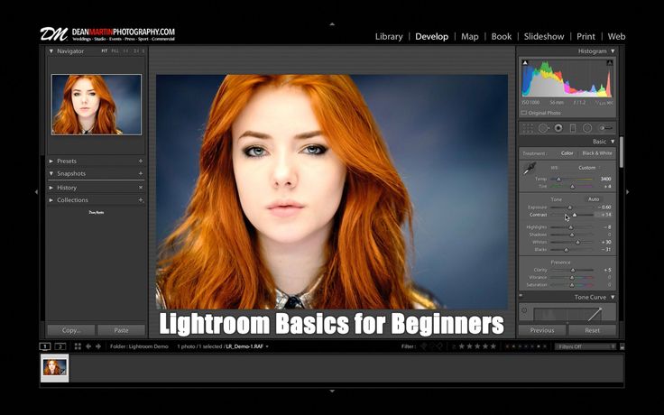Toggle highlight clipping indicator in histogram
Viewport: 664px width, 415px height.
[610, 62]
